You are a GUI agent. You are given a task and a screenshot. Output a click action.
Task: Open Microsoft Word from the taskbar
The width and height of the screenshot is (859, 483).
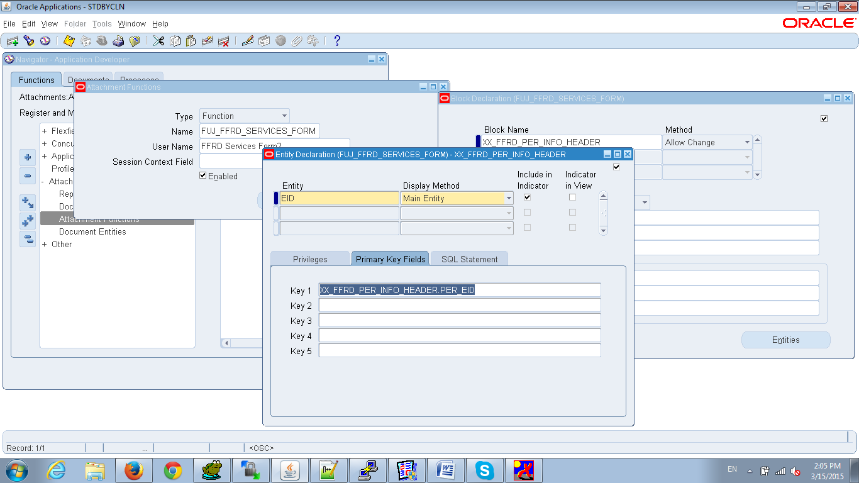coord(445,470)
